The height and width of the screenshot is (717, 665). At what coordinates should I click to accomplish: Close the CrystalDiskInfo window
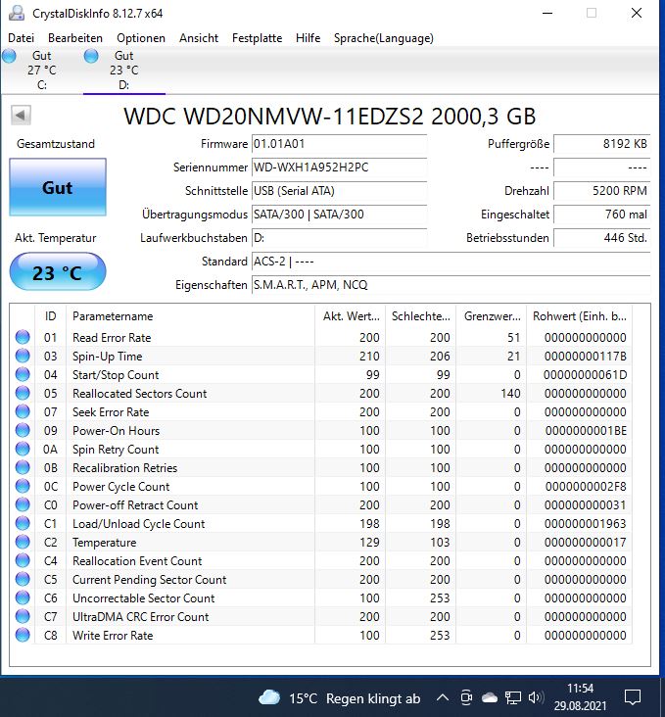pyautogui.click(x=637, y=13)
